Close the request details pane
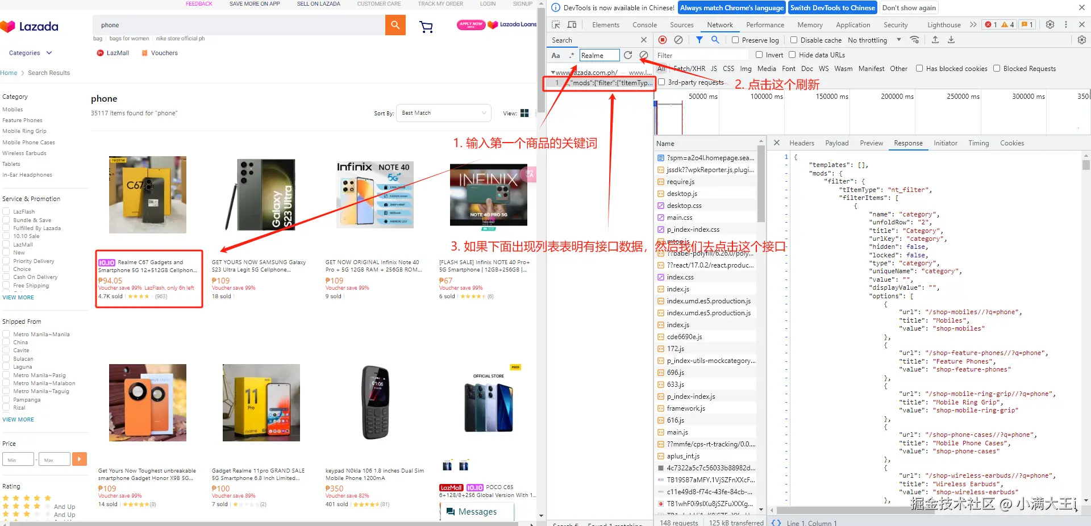Viewport: 1091px width, 526px height. [777, 143]
